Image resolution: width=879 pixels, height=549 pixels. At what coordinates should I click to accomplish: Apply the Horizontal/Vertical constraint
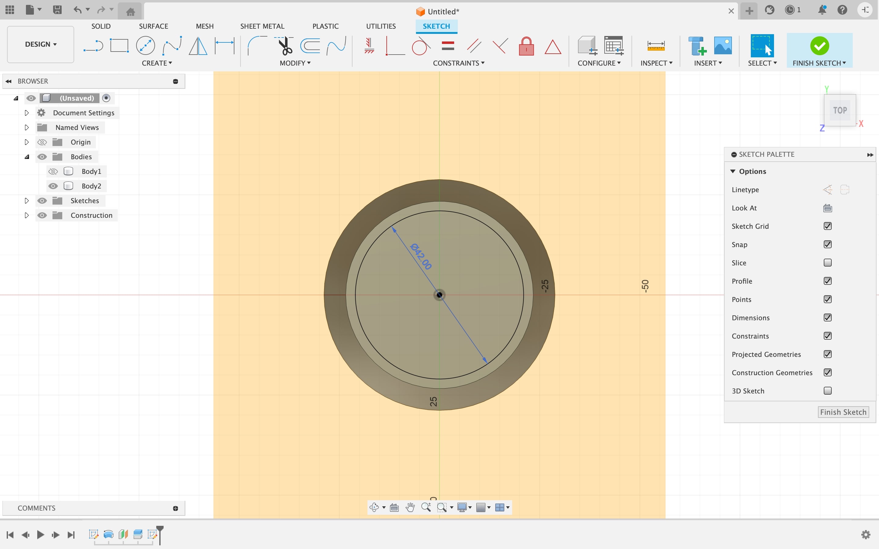(x=369, y=46)
